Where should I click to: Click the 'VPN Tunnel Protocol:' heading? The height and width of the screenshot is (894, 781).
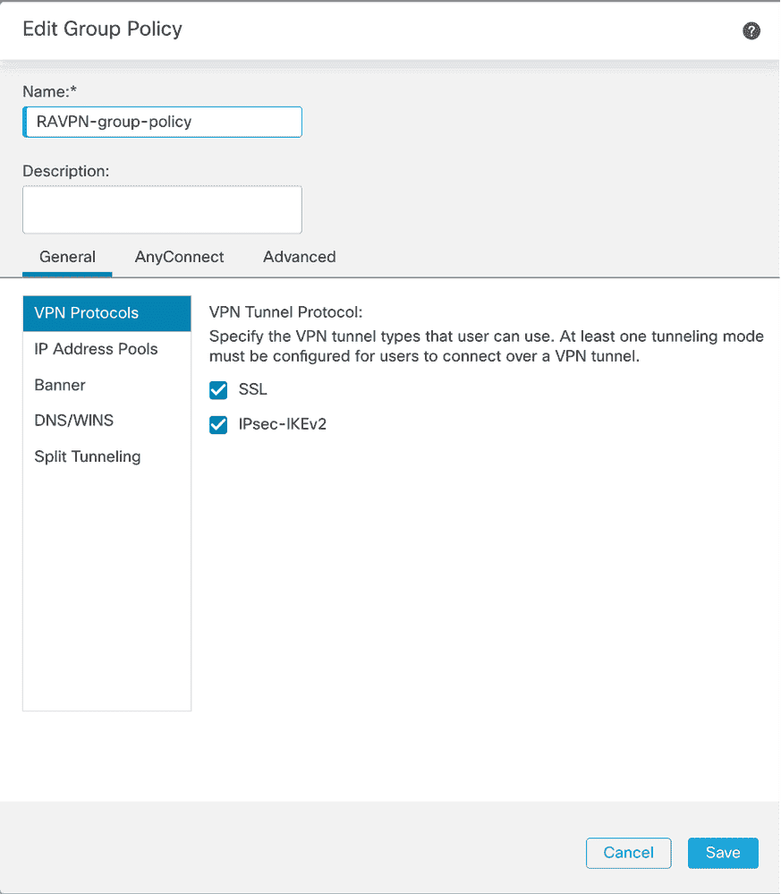coord(285,312)
